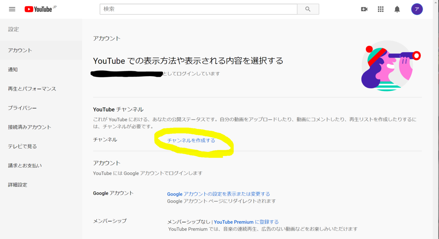The width and height of the screenshot is (439, 239).
Task: Open the hamburger guide menu
Action: tap(12, 9)
